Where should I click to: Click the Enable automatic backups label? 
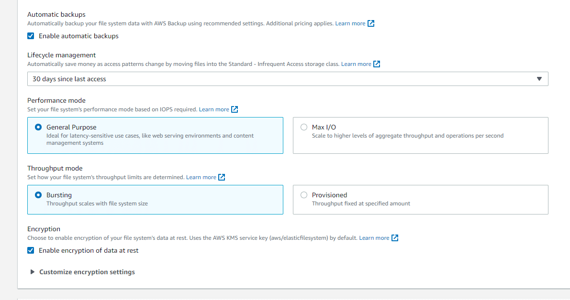click(x=78, y=36)
